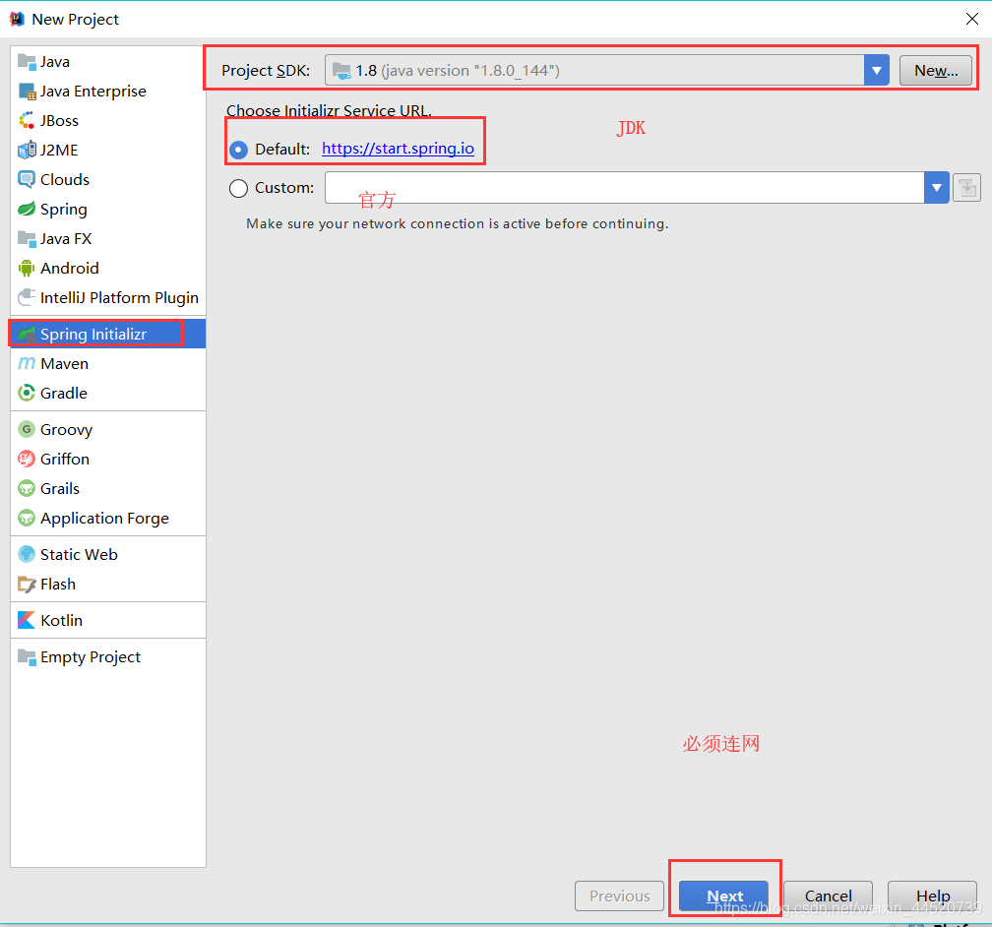Click the Flash icon
This screenshot has width=992, height=927.
tap(27, 585)
